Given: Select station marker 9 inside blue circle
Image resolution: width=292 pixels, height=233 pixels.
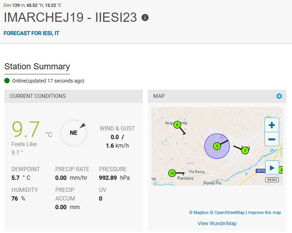Looking at the screenshot, I should (x=216, y=146).
